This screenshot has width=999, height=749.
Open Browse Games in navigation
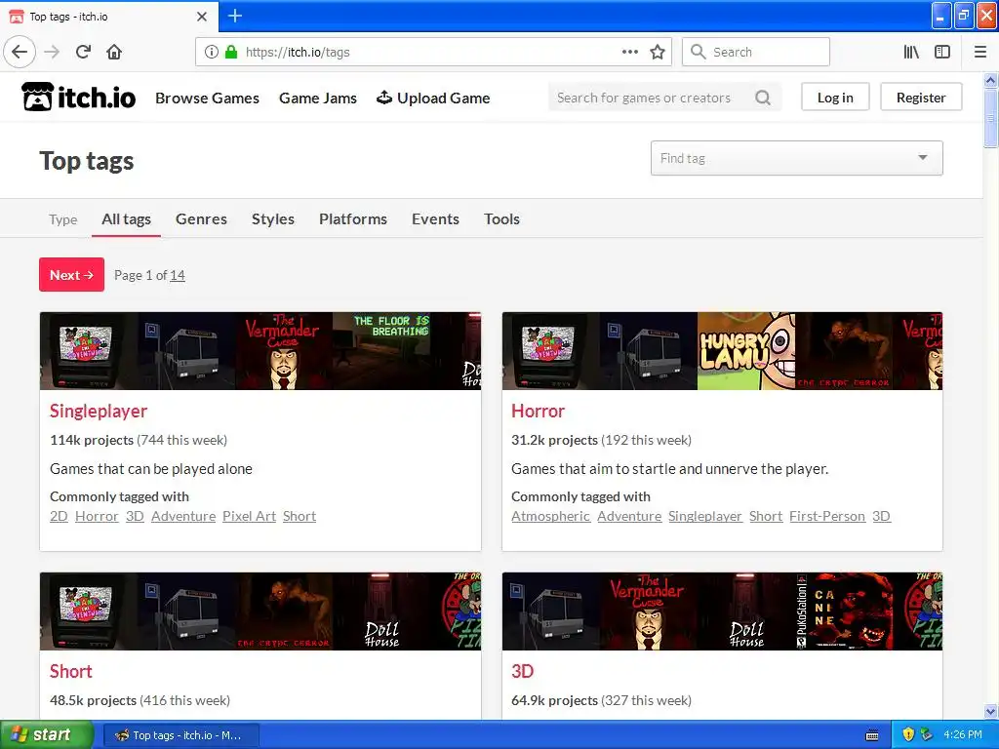(x=207, y=99)
